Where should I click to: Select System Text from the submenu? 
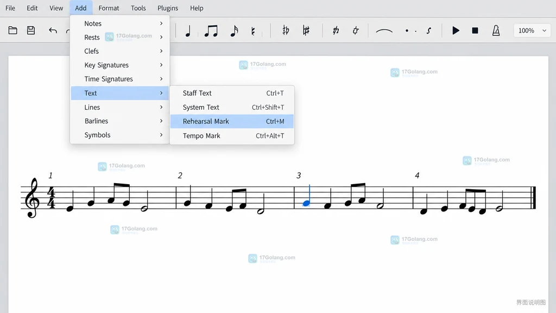232,107
